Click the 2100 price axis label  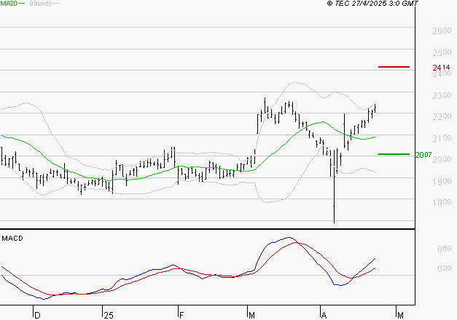(x=442, y=138)
